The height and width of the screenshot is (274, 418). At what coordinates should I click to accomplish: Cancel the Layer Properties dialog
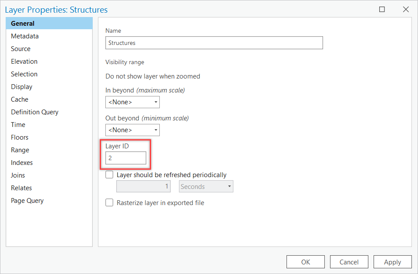(349, 261)
